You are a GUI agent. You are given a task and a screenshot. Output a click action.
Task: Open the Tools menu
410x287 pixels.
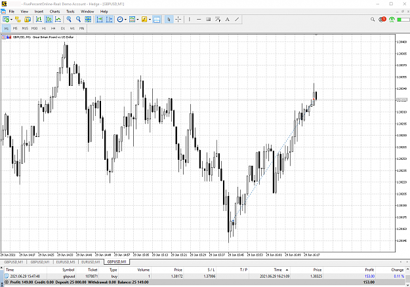tap(70, 12)
